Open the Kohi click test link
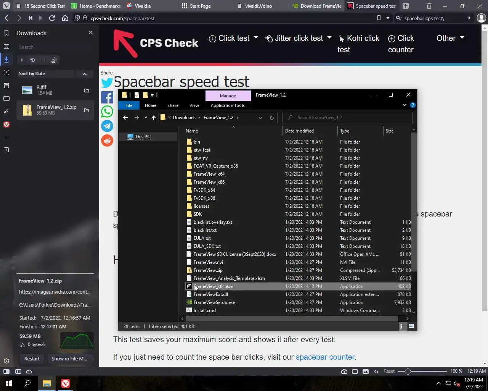Viewport: 488px width, 391px height. click(358, 44)
